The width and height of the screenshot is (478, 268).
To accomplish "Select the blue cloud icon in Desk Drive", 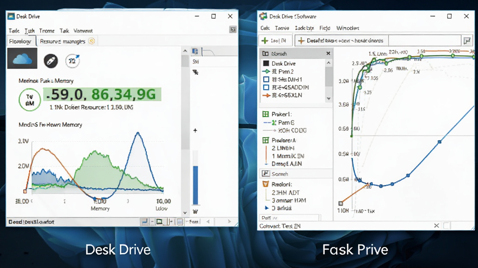I will (x=22, y=58).
